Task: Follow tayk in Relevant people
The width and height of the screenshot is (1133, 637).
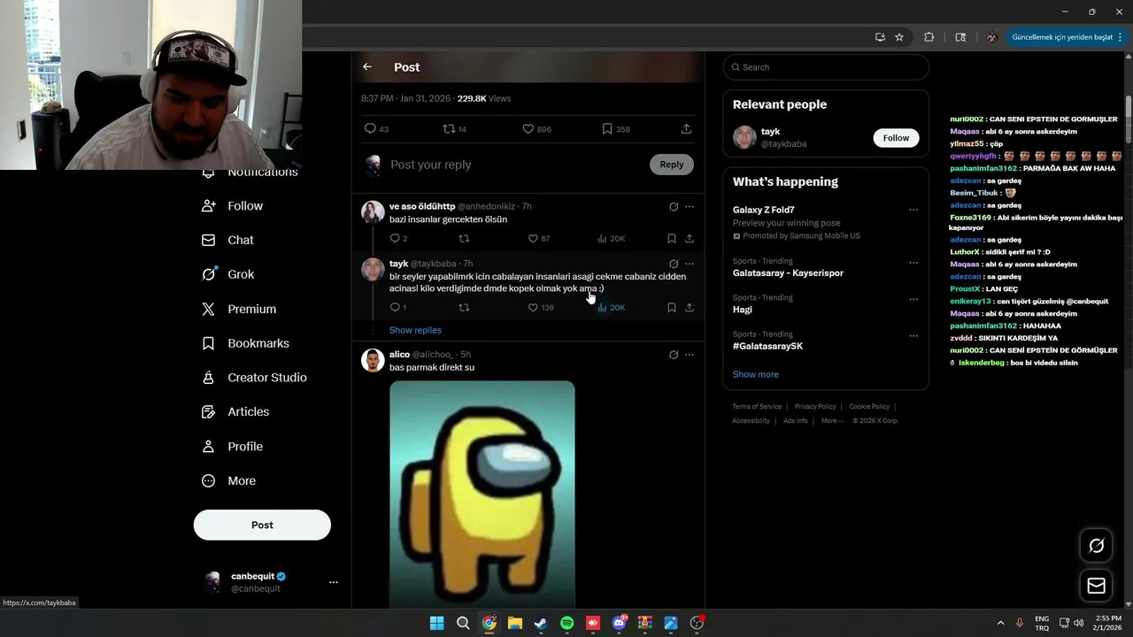Action: pyautogui.click(x=896, y=138)
